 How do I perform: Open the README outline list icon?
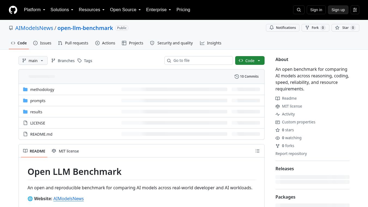[x=257, y=151]
